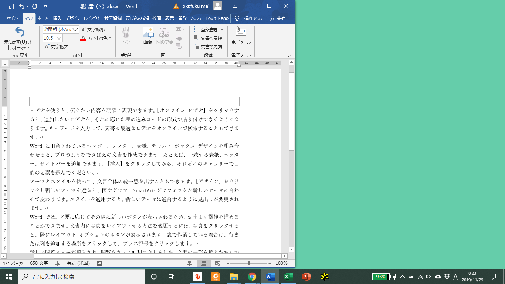Screen dimensions: 505x284
Task: Click the Save icon in title bar
Action: (x=11, y=6)
